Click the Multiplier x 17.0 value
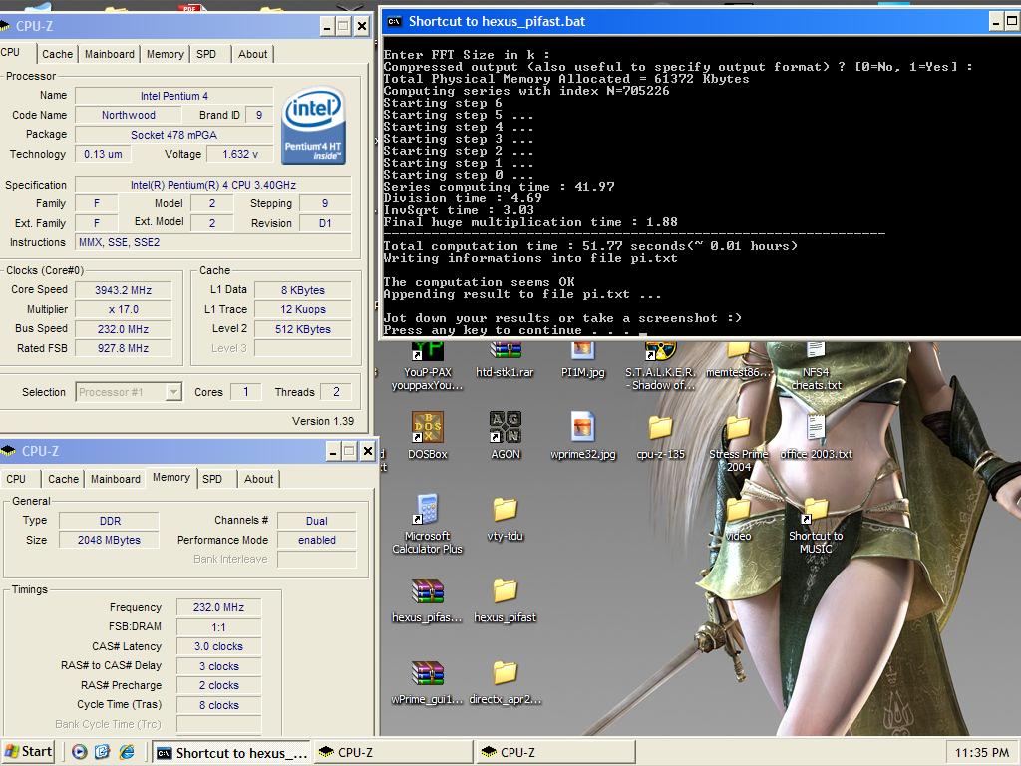The width and height of the screenshot is (1021, 766). (123, 309)
